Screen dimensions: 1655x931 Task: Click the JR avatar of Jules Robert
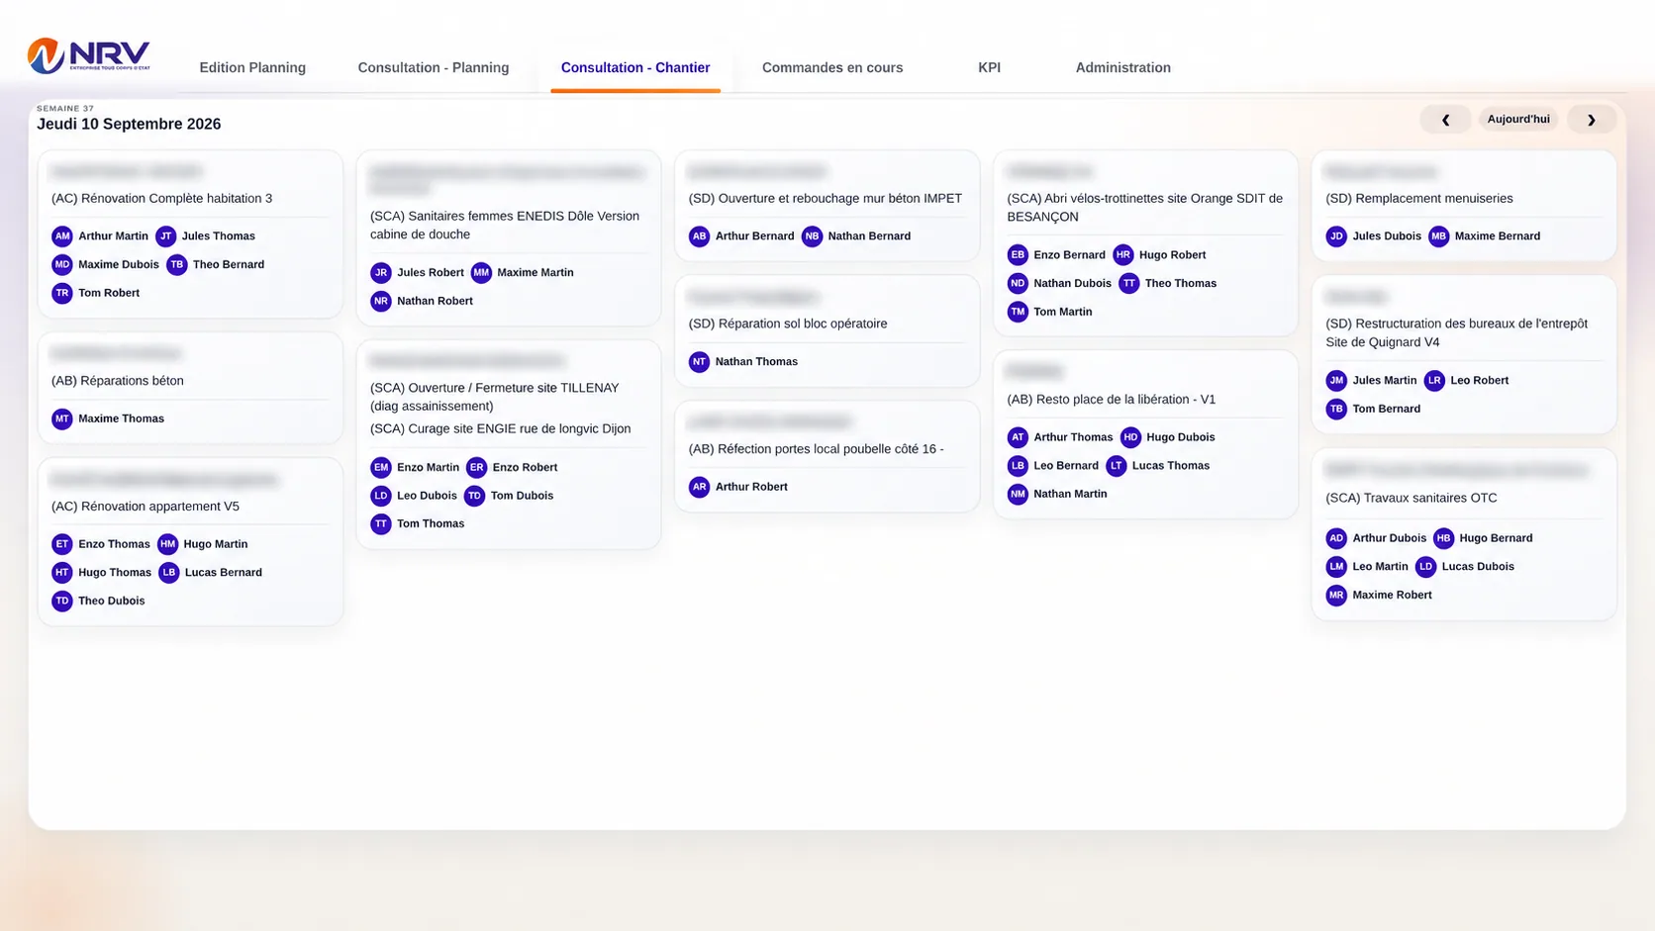[381, 273]
